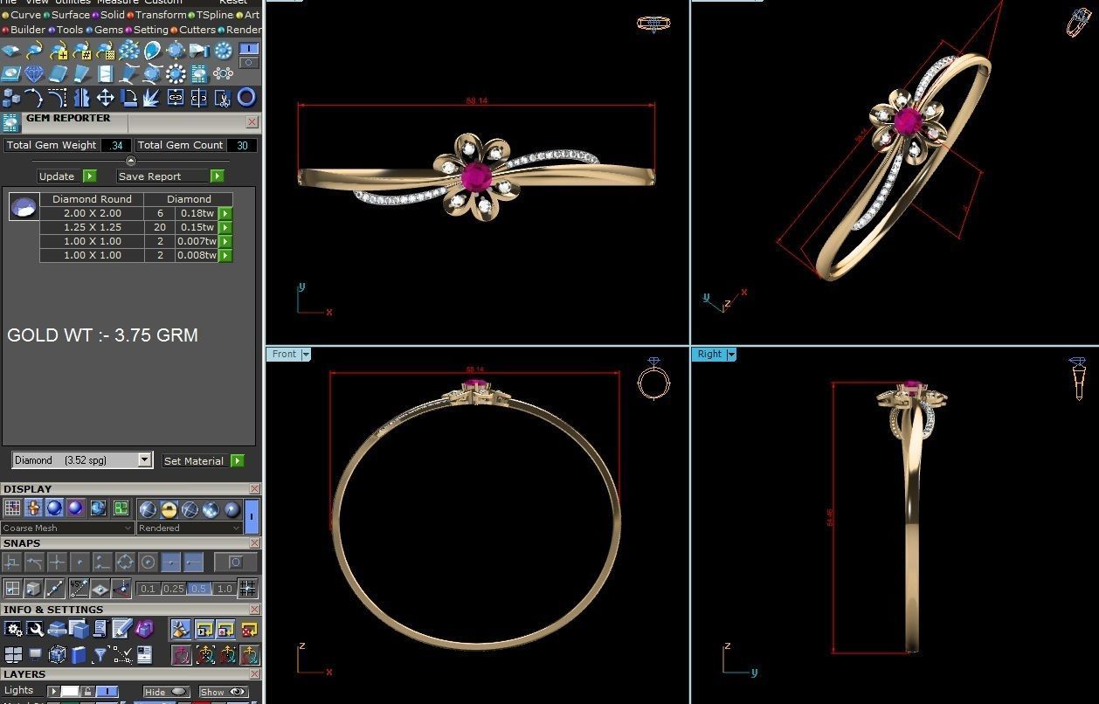
Task: Click the blue diamond gem icon in toolbar
Action: [x=34, y=73]
